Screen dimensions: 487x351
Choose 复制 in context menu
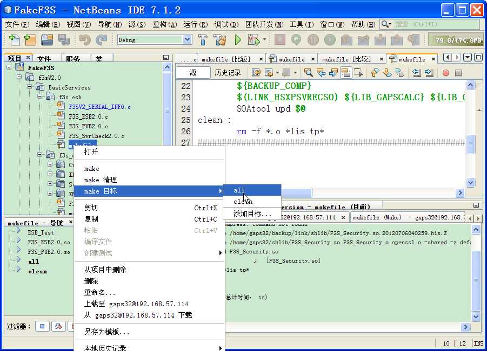coord(149,219)
